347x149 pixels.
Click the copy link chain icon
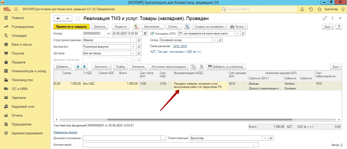click(x=325, y=18)
